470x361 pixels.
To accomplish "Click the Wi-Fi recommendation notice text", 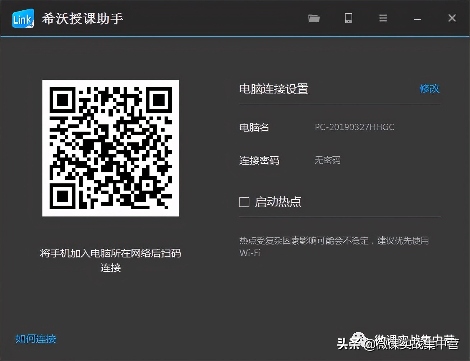I will 334,246.
